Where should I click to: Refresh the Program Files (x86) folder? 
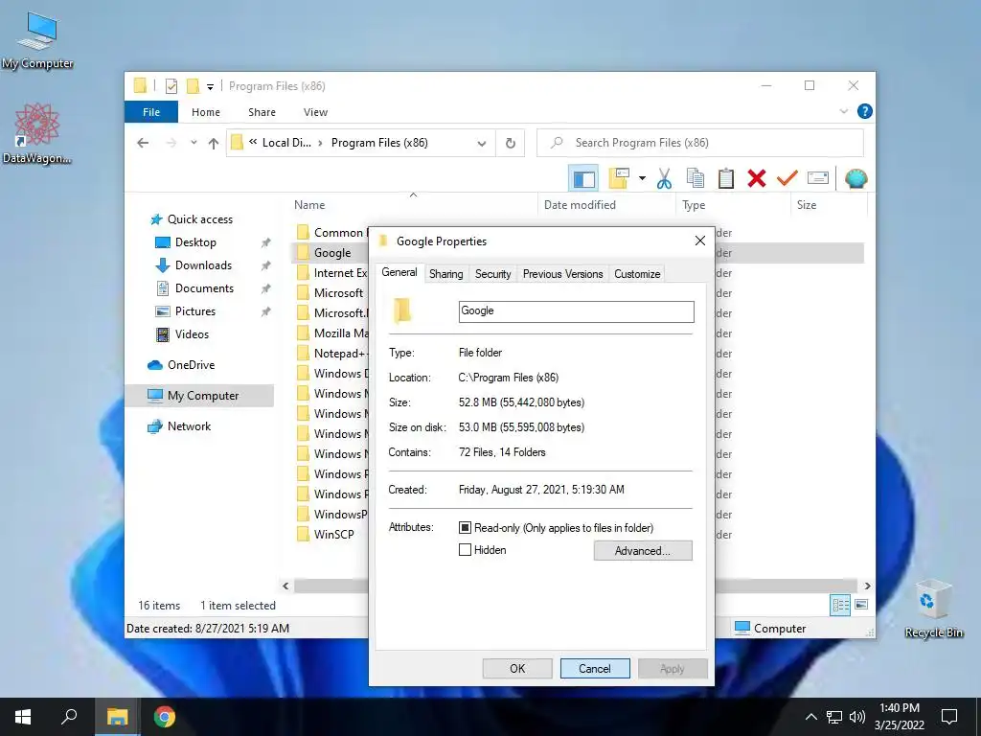pos(511,144)
